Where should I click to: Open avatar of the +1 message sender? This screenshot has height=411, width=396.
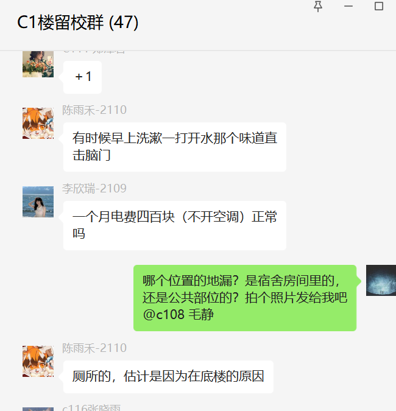(x=38, y=64)
